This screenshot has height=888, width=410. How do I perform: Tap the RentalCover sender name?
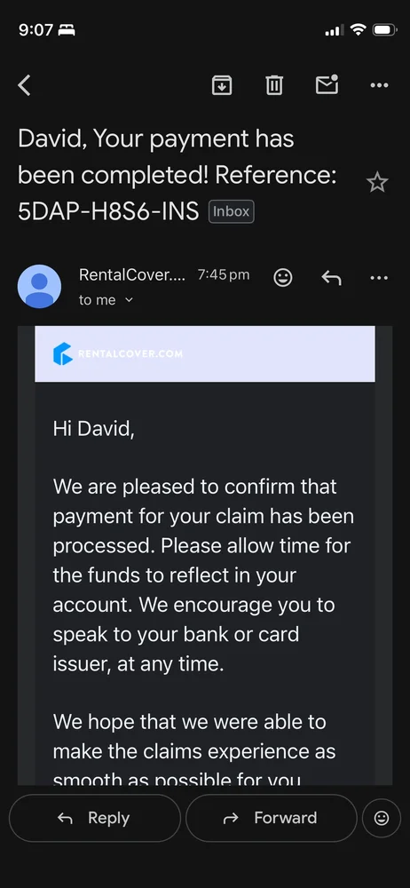click(132, 274)
